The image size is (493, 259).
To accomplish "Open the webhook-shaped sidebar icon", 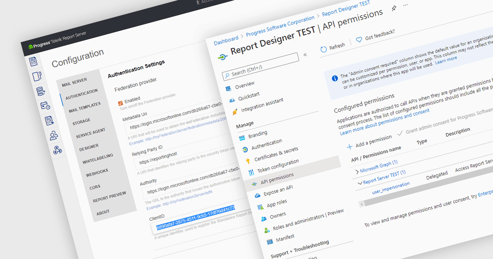I will (x=58, y=150).
